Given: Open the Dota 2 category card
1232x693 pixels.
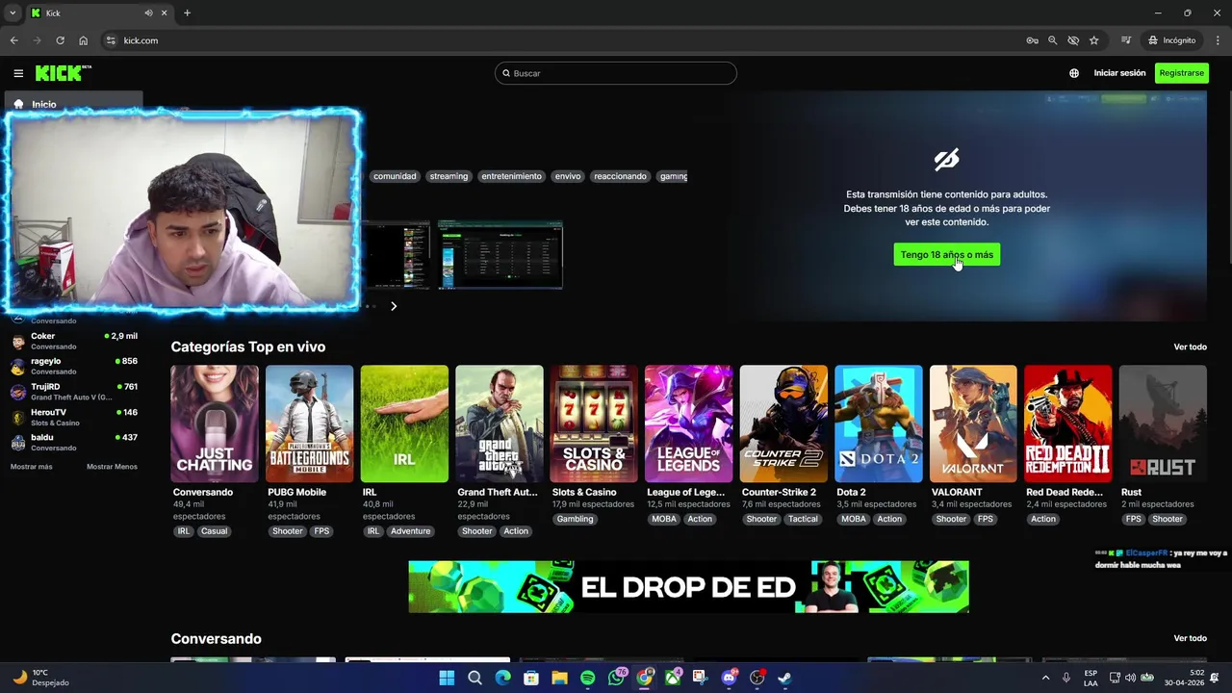Looking at the screenshot, I should coord(878,423).
